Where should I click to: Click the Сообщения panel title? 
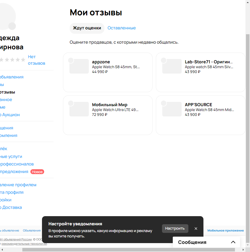[192, 242]
